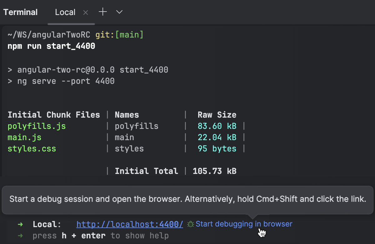Start debugging in browser
Screen dimensions: 375x244
(244, 224)
